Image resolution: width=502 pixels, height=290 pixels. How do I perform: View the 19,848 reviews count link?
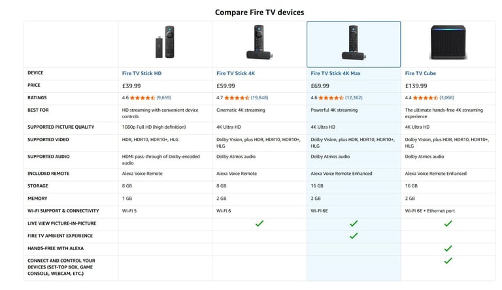259,98
